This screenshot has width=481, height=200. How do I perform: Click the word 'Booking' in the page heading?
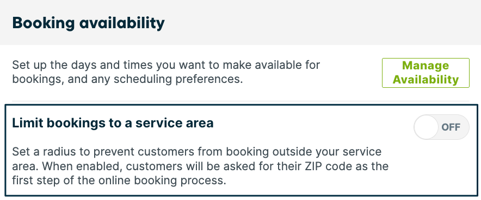pyautogui.click(x=44, y=23)
